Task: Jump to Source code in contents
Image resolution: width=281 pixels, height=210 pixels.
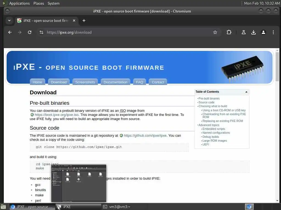Action: [206, 102]
